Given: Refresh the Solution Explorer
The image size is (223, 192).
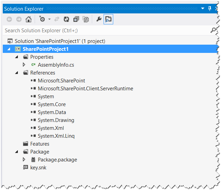Looking at the screenshot, I should click(x=66, y=19).
